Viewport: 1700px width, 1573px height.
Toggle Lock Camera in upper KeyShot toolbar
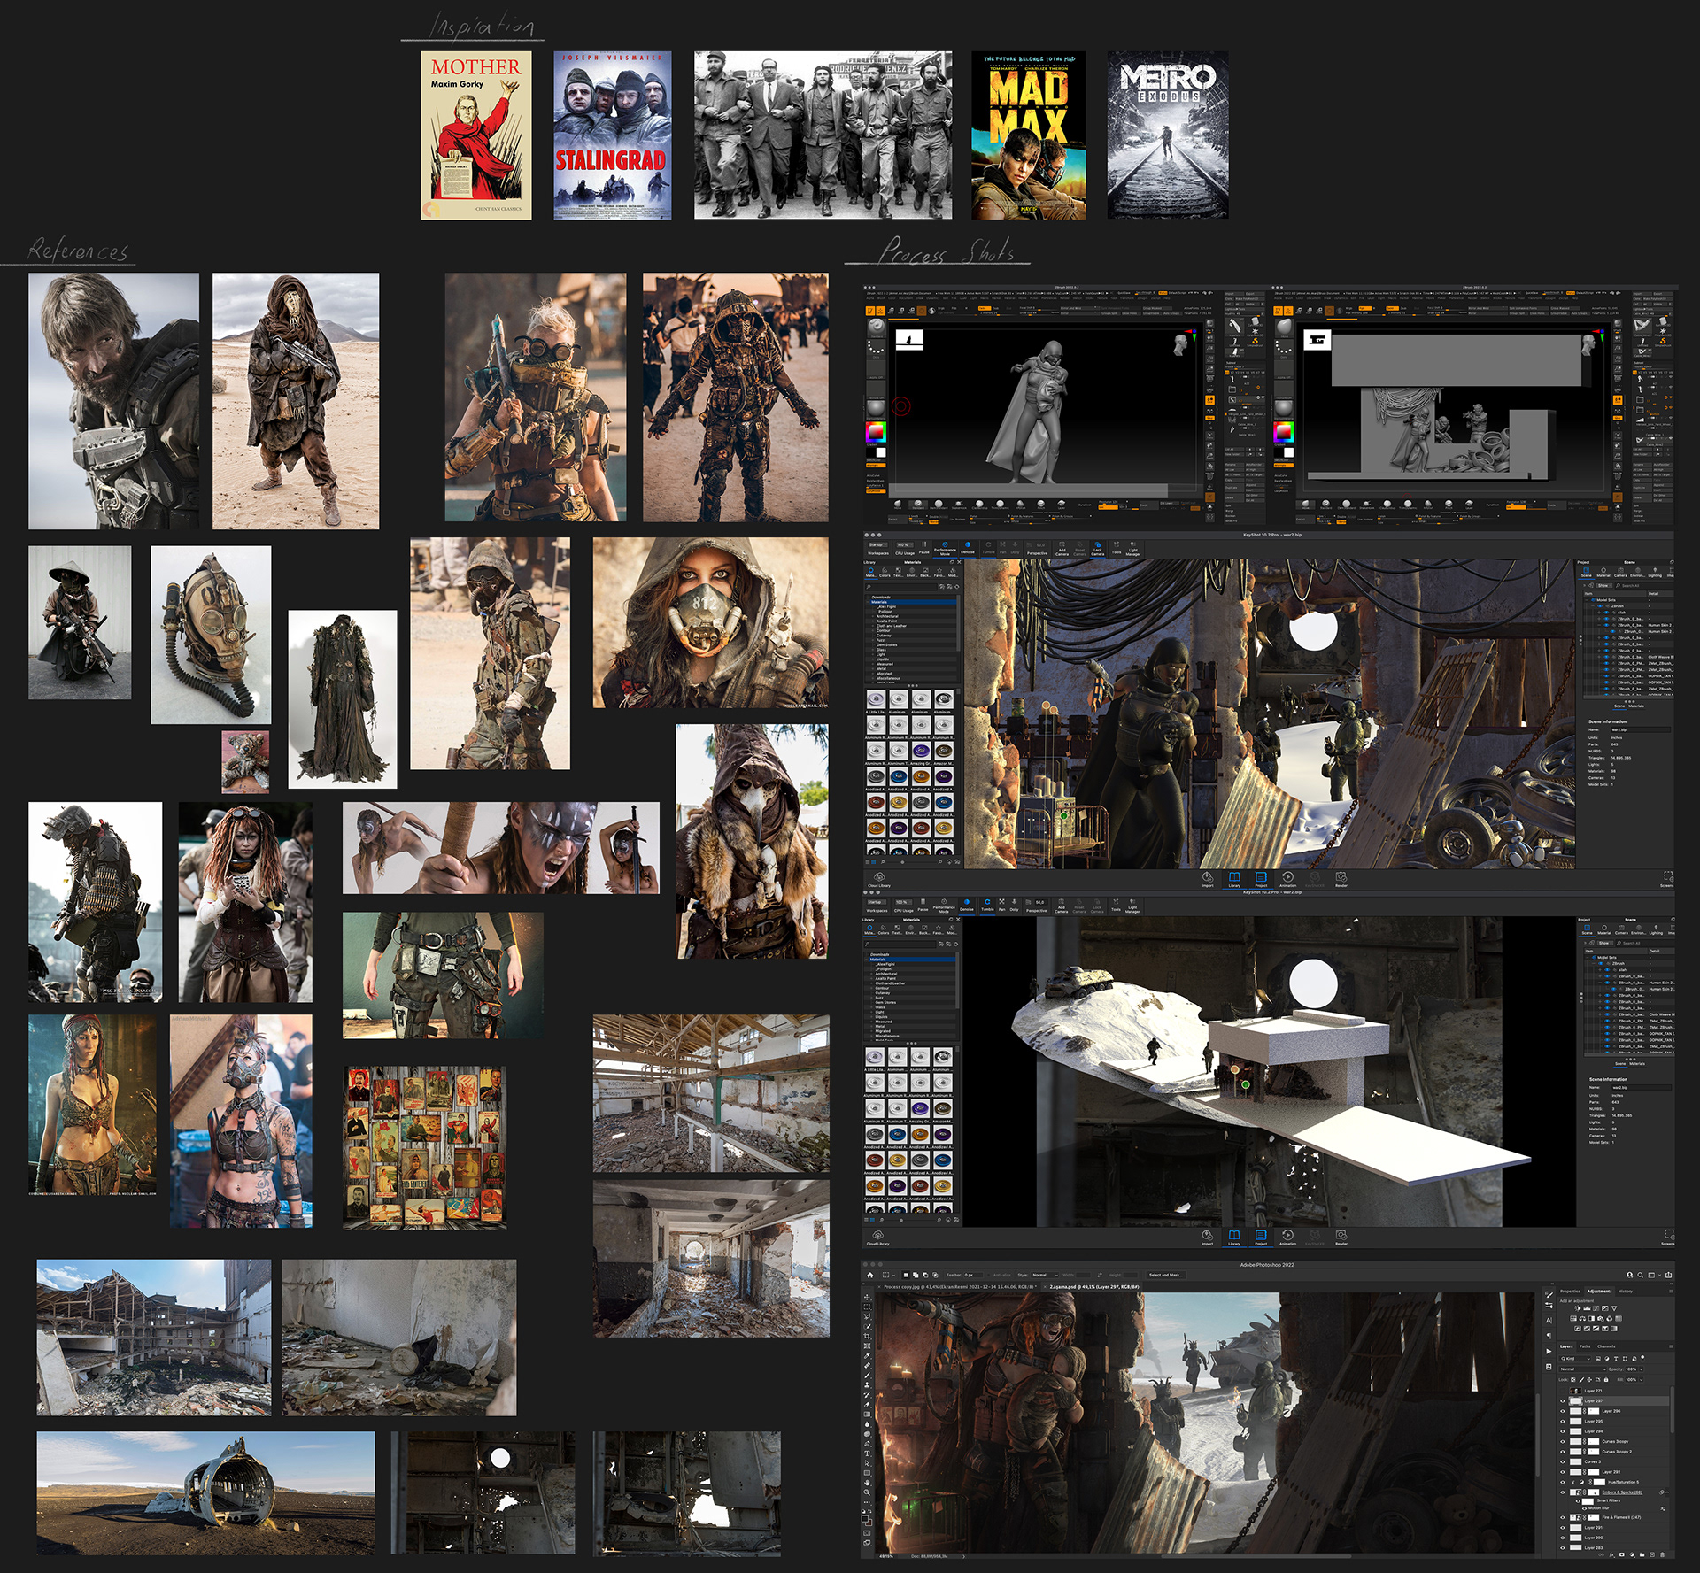[x=1097, y=547]
